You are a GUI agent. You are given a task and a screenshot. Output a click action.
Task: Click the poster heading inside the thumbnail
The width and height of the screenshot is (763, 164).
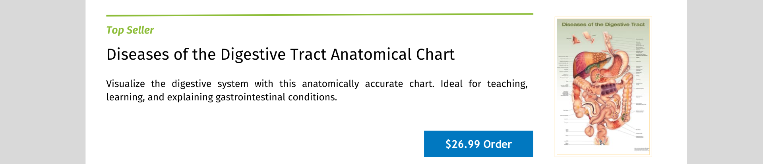tap(603, 25)
